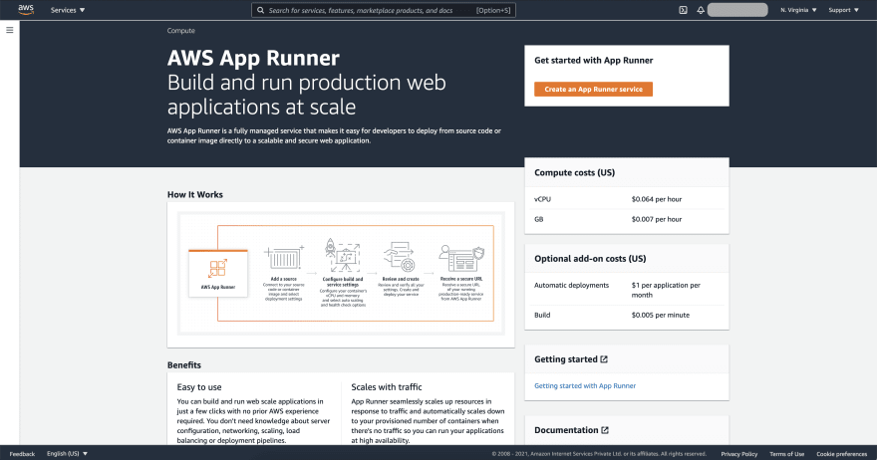Screen dimensions: 877x460
Task: Click the Review and create icon
Action: tap(401, 257)
